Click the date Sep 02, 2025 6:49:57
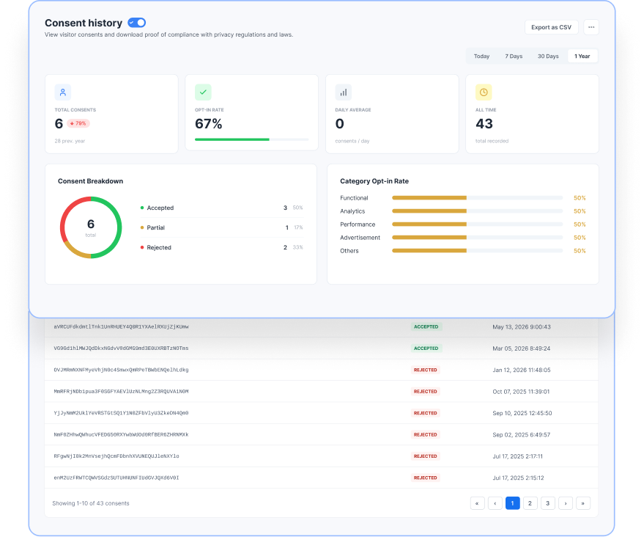Image resolution: width=644 pixels, height=537 pixels. pyautogui.click(x=521, y=434)
